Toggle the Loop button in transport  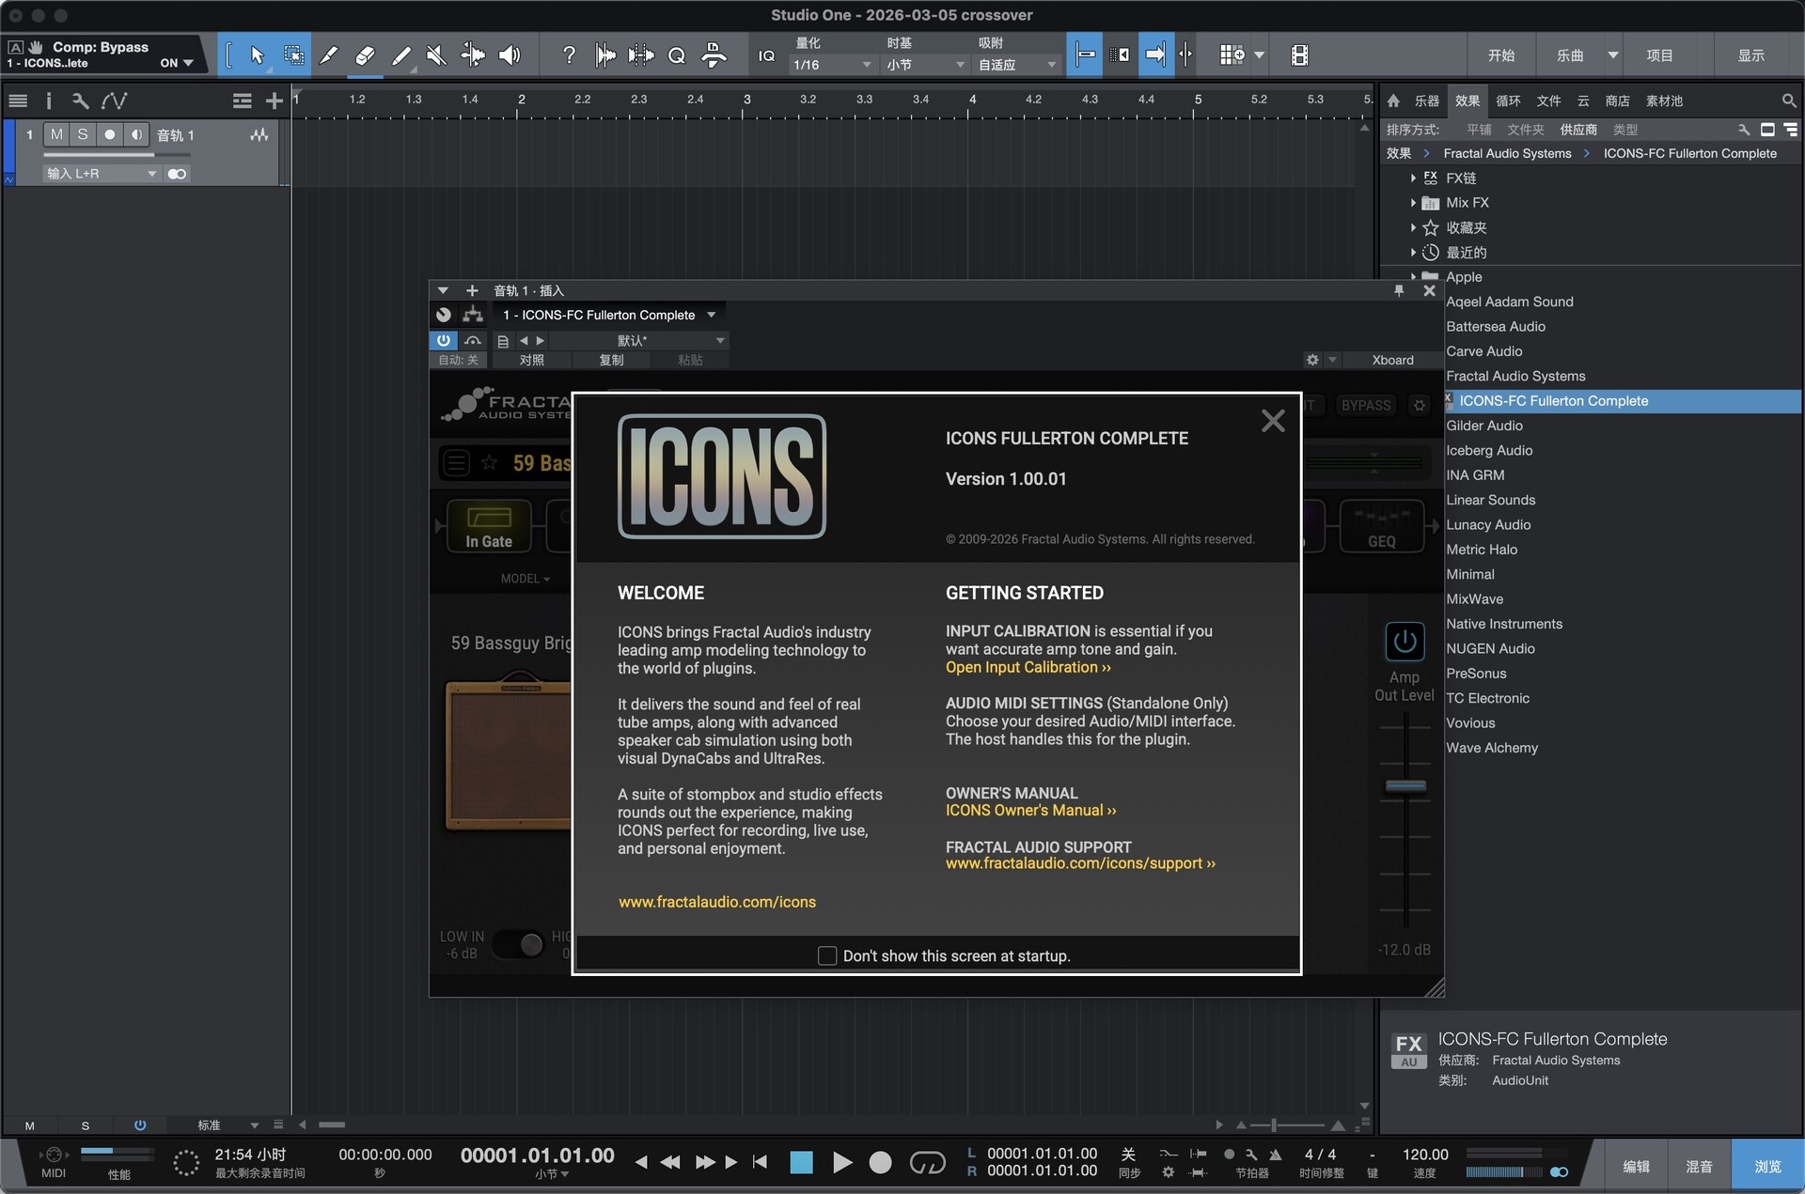927,1163
